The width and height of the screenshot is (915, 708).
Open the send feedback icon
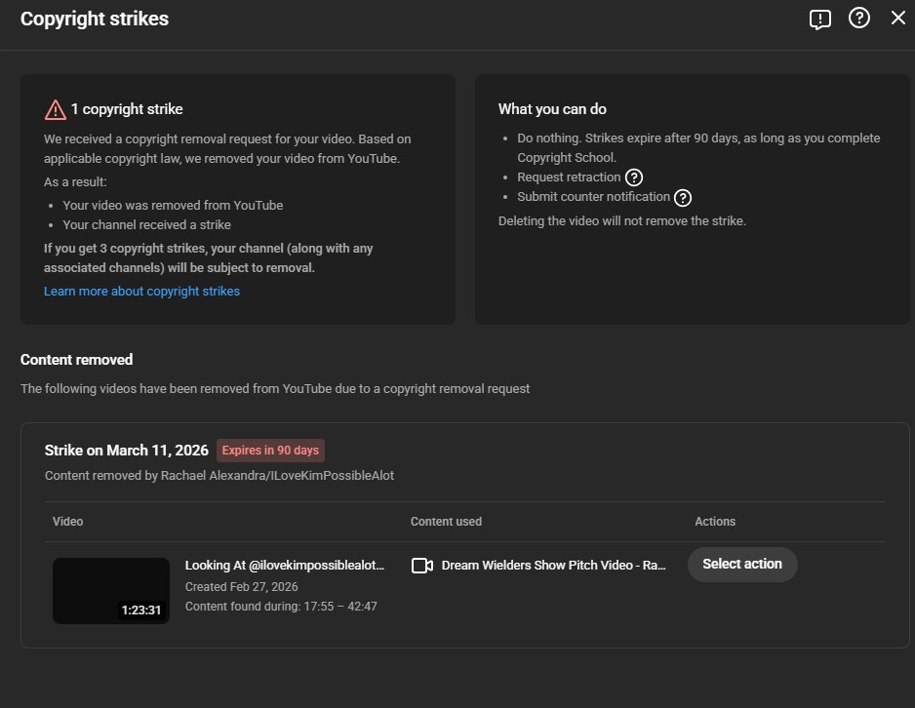pyautogui.click(x=819, y=19)
